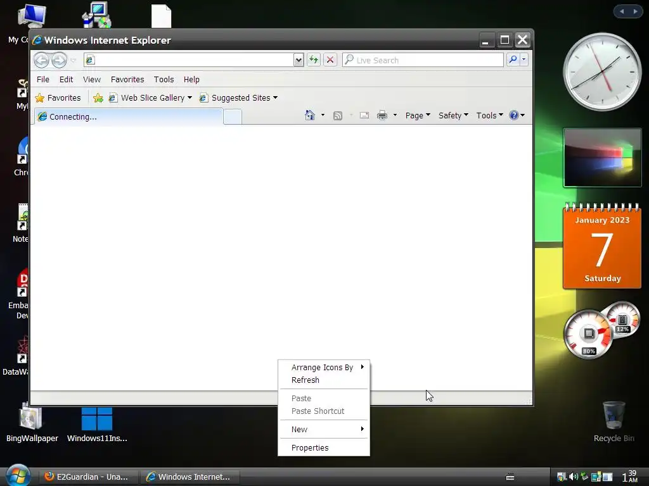Expand the address bar history dropdown
Viewport: 649px width, 486px height.
pyautogui.click(x=299, y=60)
